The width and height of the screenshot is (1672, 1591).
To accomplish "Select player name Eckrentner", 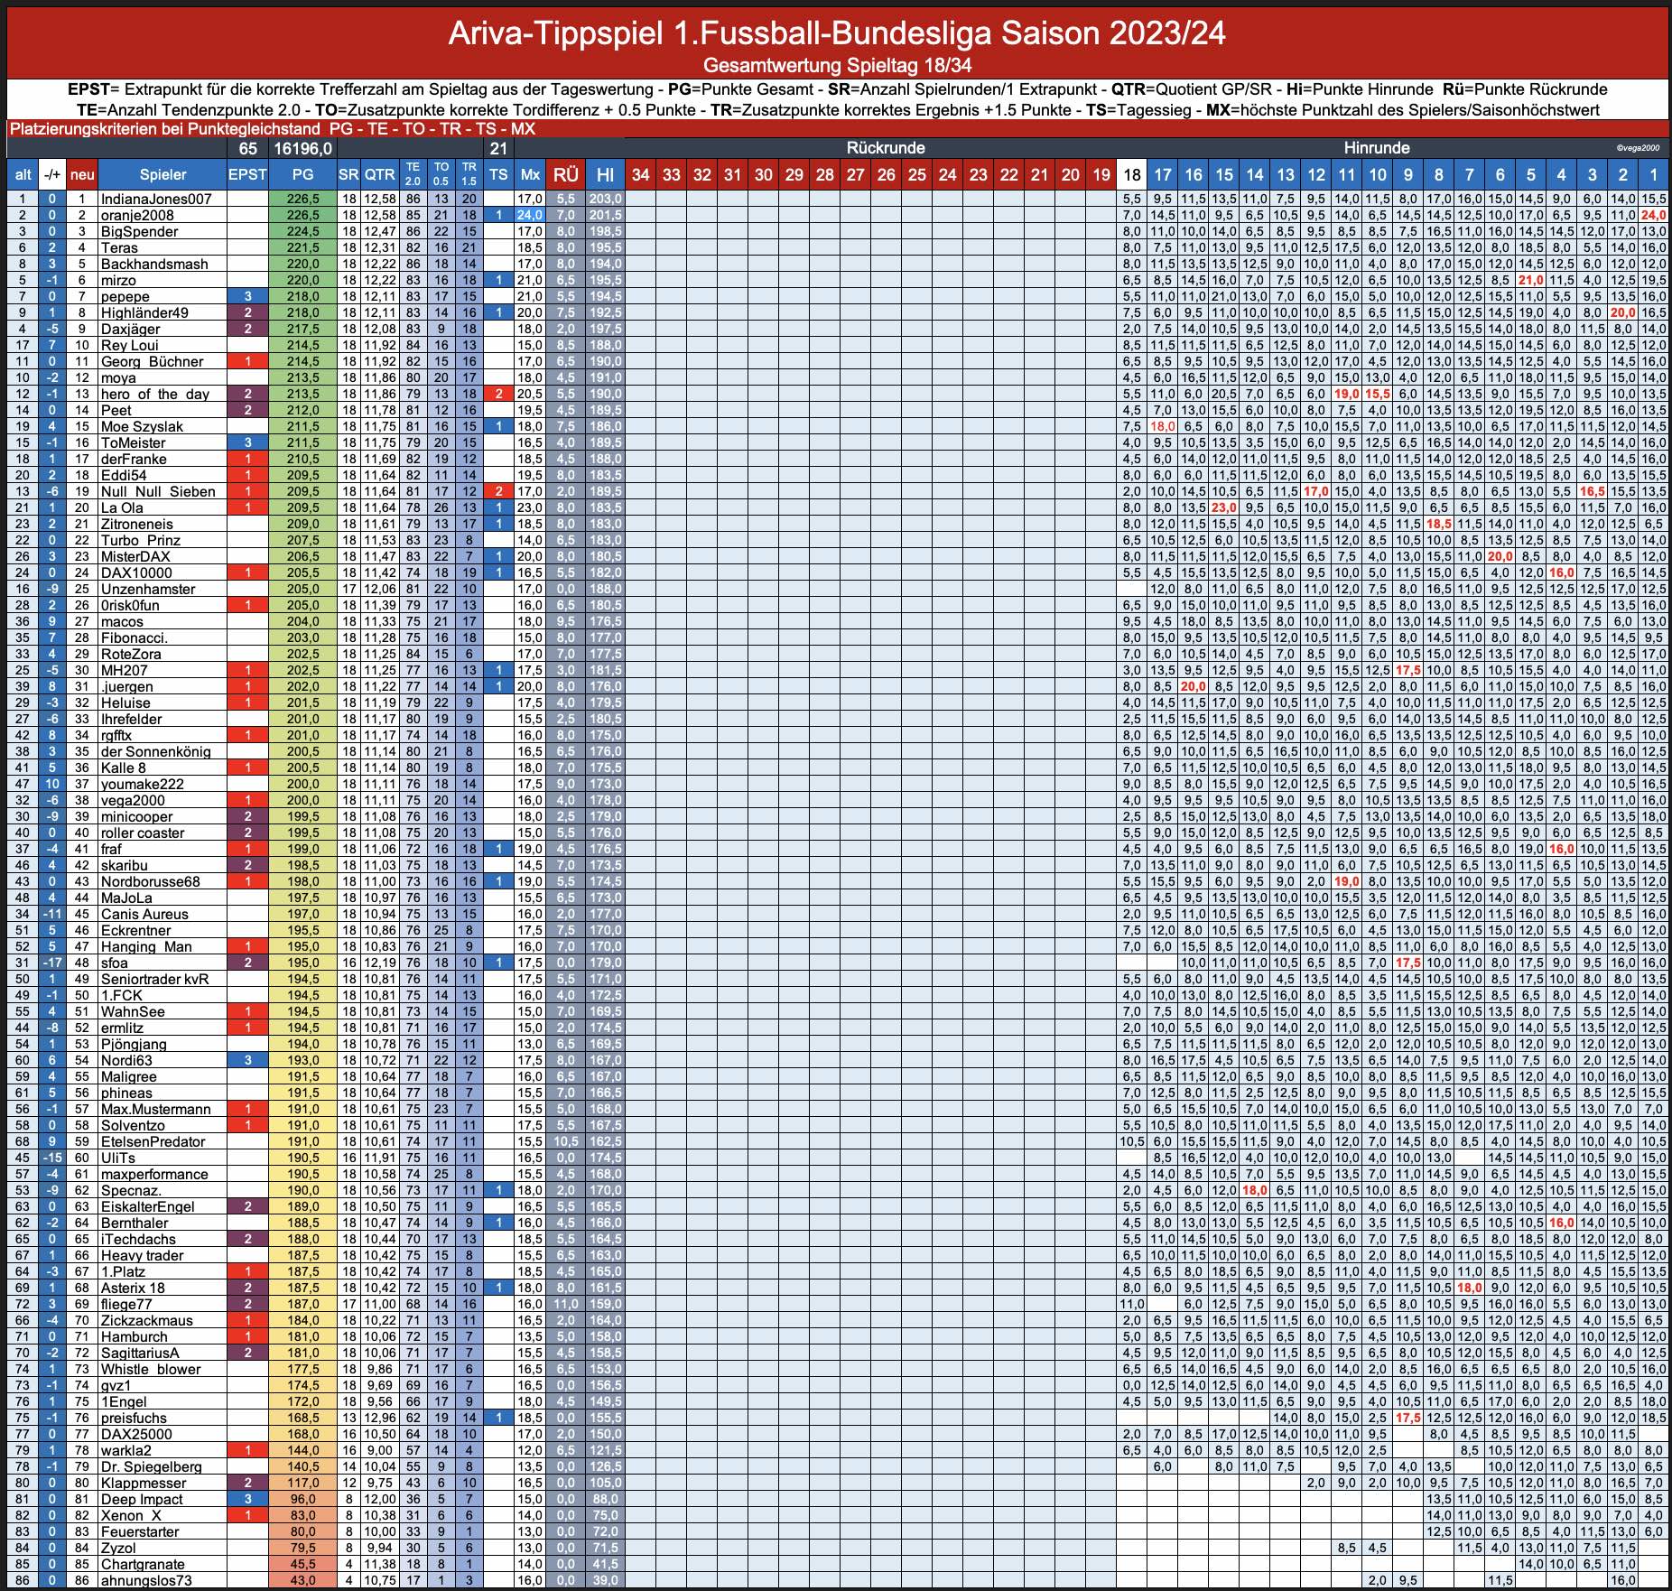I will [135, 930].
